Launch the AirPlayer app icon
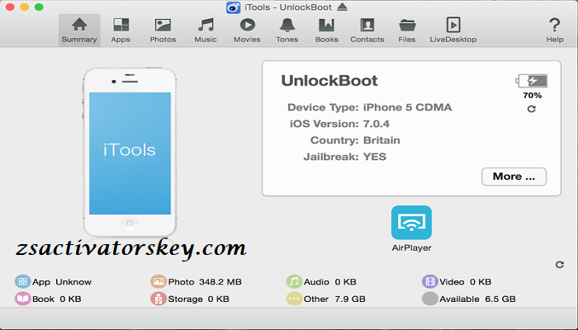578x330 pixels. coord(411,223)
